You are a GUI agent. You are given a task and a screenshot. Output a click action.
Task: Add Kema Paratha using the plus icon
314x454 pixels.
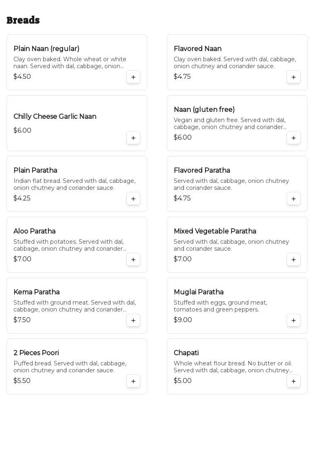(133, 320)
